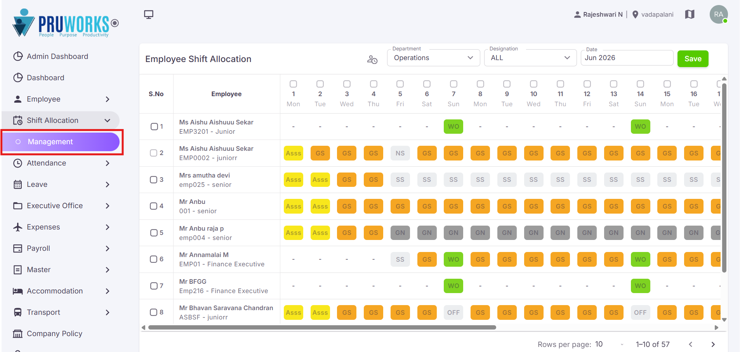Viewport: 740px width, 352px height.
Task: Open the Designation ALL dropdown
Action: tap(530, 58)
